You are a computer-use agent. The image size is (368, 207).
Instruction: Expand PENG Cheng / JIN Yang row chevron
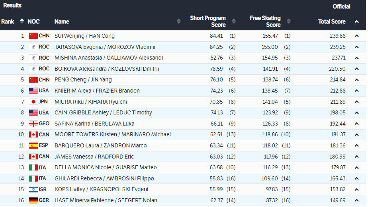point(357,80)
